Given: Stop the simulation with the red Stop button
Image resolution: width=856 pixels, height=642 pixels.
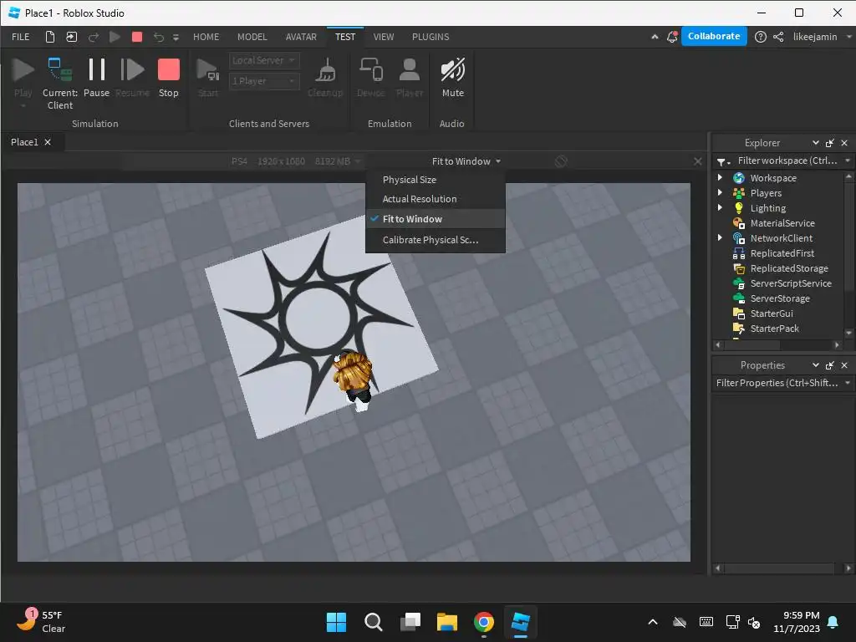Looking at the screenshot, I should (168, 78).
